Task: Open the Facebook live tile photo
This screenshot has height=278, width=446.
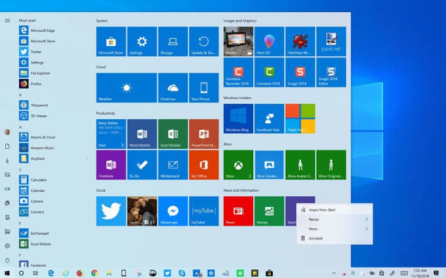Action: pos(142,211)
